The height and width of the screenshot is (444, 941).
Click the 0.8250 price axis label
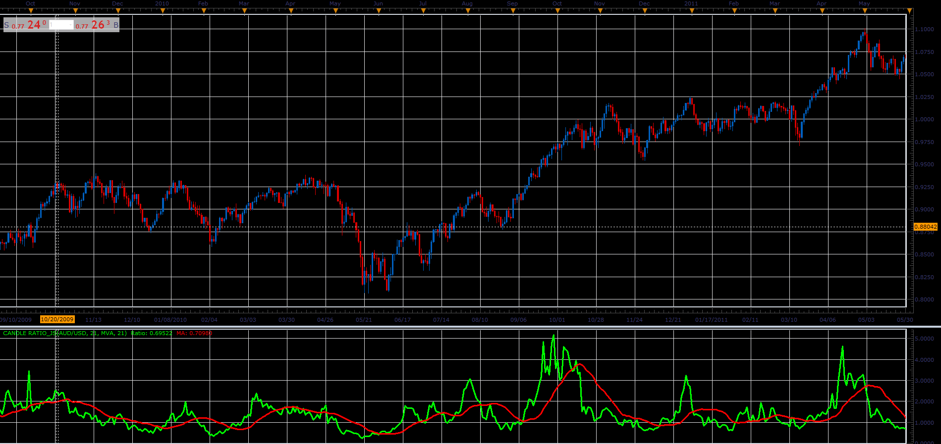(925, 277)
